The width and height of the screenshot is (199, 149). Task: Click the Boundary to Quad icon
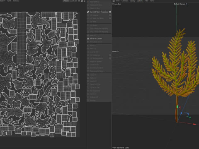pos(88,71)
